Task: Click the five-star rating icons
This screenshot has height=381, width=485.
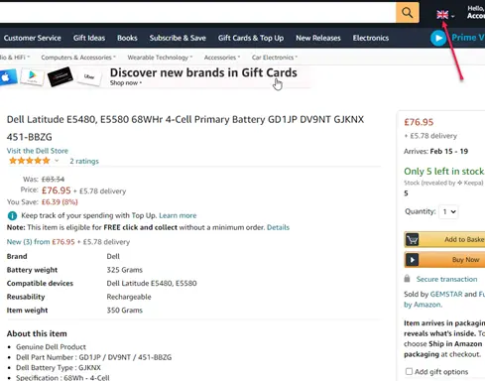Action: 30,161
